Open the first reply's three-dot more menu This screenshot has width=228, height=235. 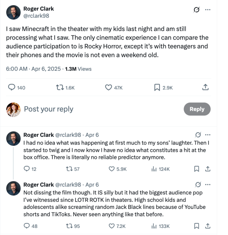point(208,135)
